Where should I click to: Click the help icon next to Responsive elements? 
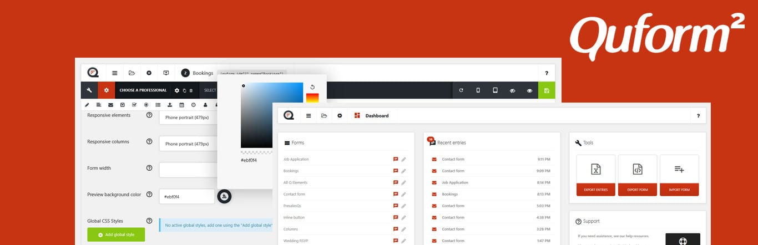(x=149, y=115)
